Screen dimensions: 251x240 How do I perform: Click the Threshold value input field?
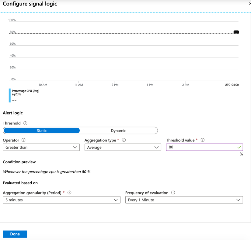pyautogui.click(x=204, y=147)
